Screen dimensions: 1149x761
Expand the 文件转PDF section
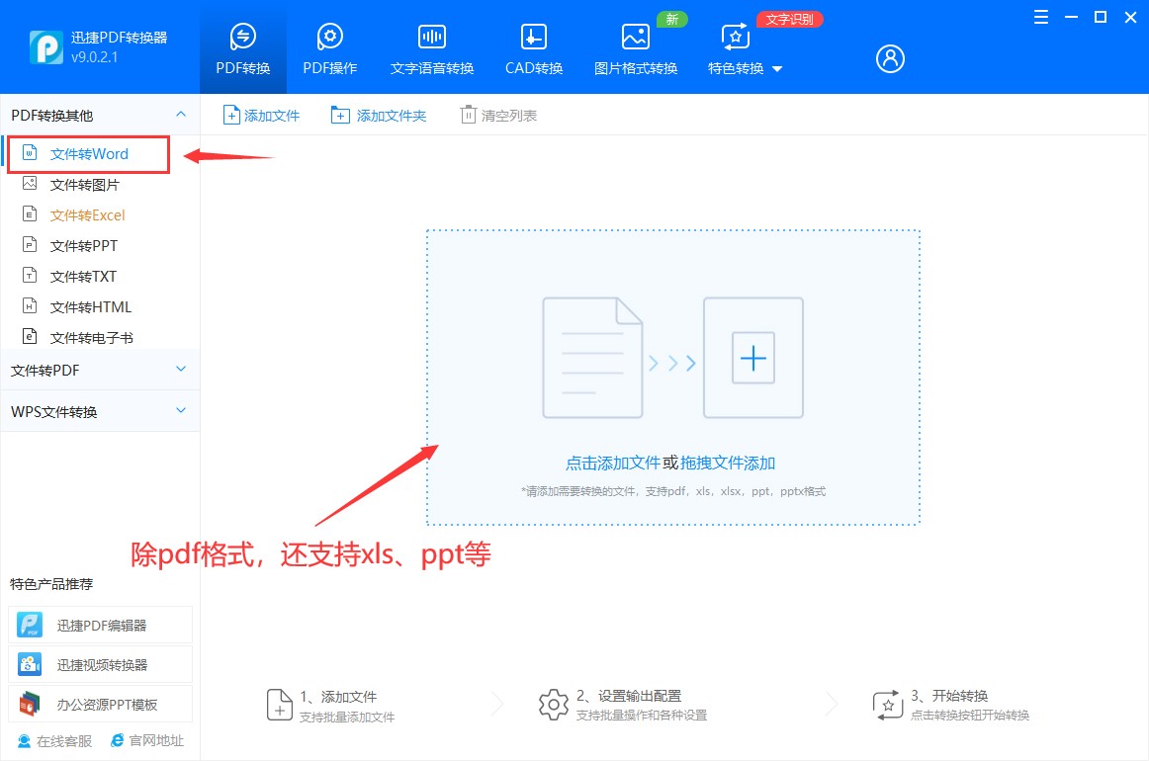[x=99, y=370]
